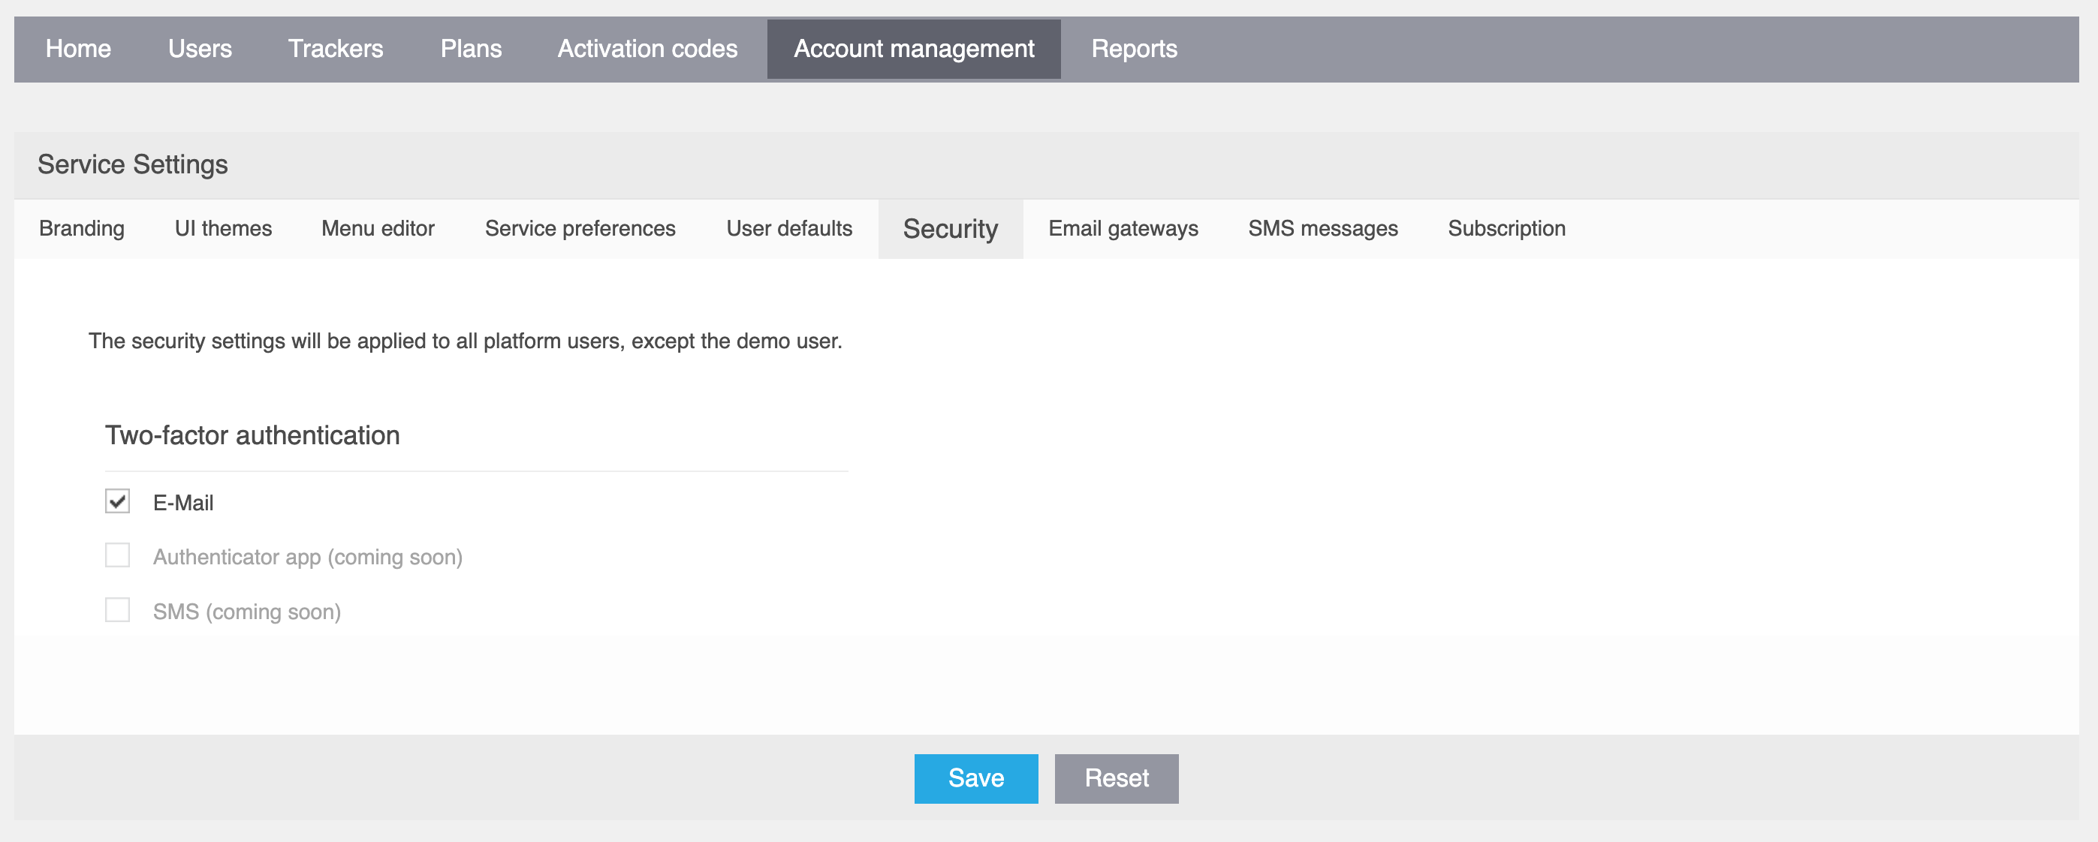The height and width of the screenshot is (842, 2098).
Task: Switch to User defaults tab
Action: tap(789, 229)
